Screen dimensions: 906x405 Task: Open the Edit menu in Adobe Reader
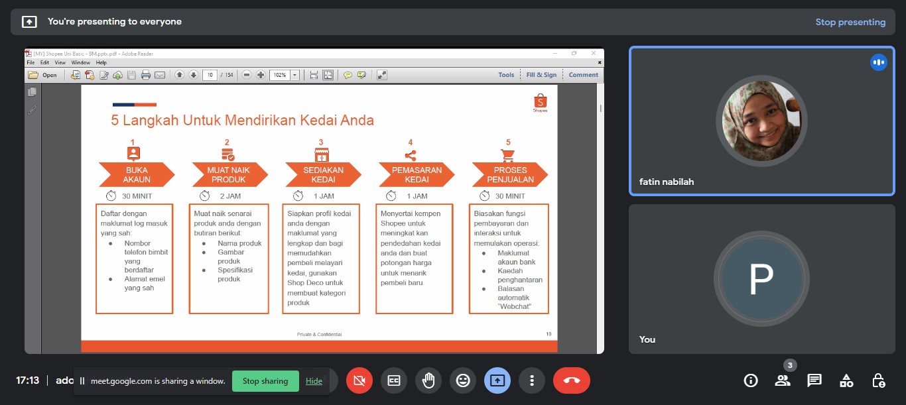44,62
